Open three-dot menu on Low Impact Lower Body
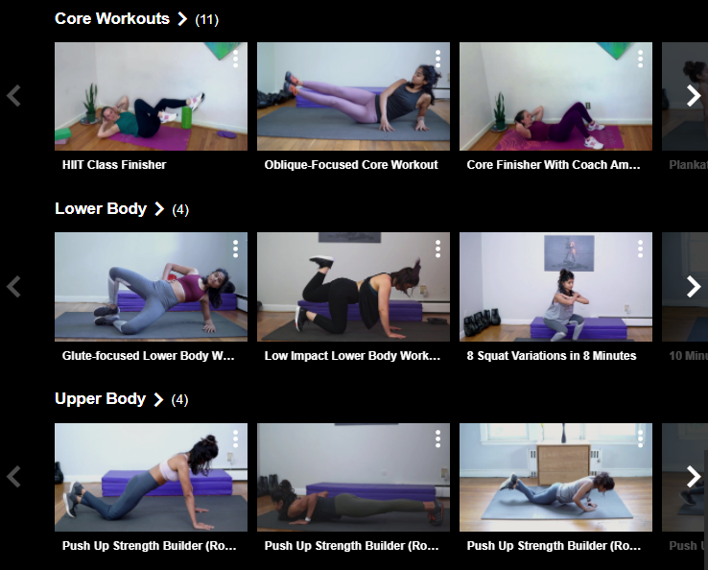Image resolution: width=708 pixels, height=570 pixels. [x=437, y=249]
